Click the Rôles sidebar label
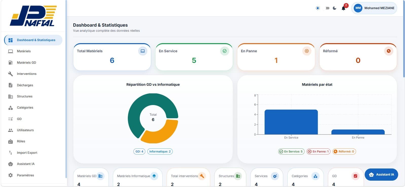The width and height of the screenshot is (405, 187). (21, 141)
